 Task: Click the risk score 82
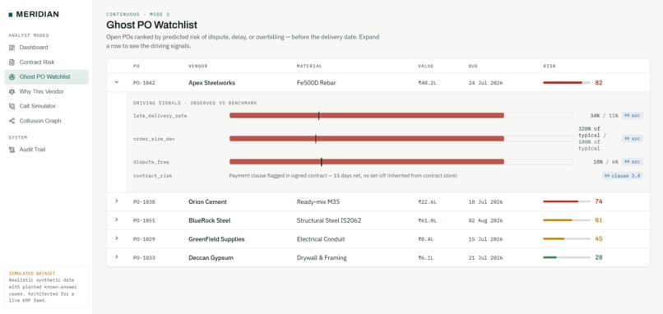point(598,83)
